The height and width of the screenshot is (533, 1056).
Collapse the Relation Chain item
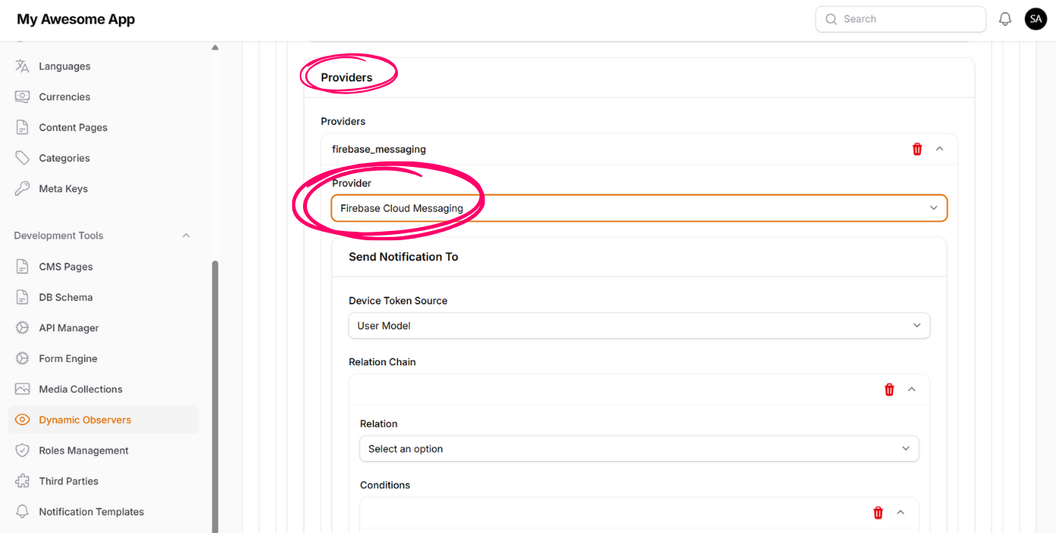(911, 389)
